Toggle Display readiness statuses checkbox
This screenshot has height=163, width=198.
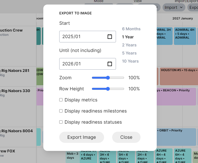click(x=61, y=122)
